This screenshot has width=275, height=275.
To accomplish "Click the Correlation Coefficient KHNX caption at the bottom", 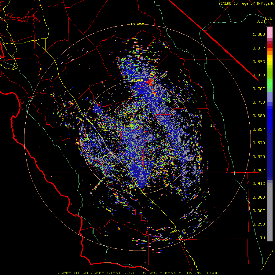I will [x=137, y=273].
